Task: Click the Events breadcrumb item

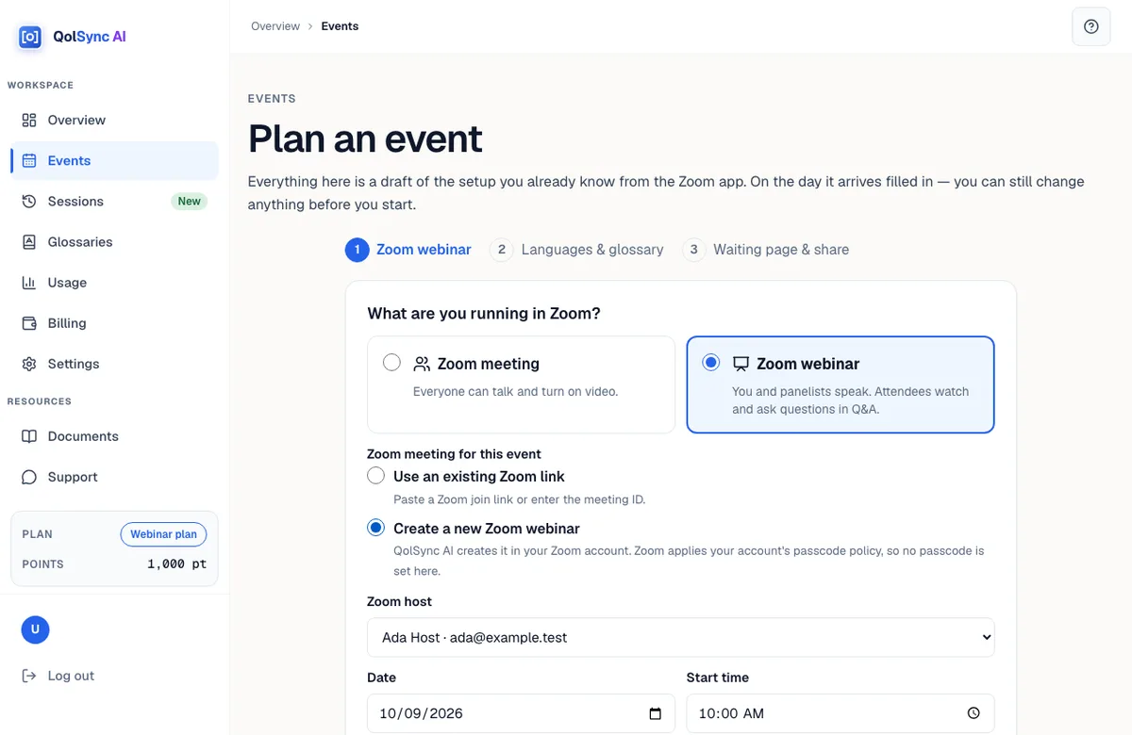Action: pos(340,26)
